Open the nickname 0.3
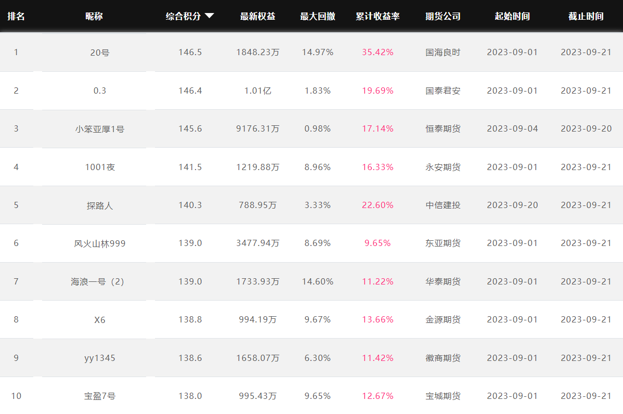Viewport: 623px width, 414px height. click(x=100, y=90)
